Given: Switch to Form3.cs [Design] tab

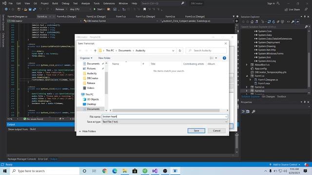Looking at the screenshot, I should pos(195,17).
